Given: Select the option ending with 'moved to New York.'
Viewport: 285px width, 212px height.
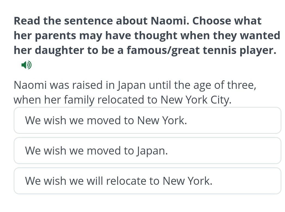Looking at the screenshot, I should 147,120.
